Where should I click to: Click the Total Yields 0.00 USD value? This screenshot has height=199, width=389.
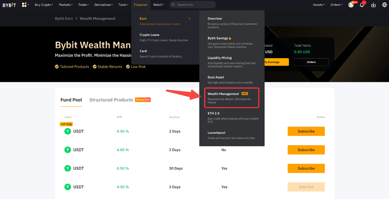pos(302,52)
